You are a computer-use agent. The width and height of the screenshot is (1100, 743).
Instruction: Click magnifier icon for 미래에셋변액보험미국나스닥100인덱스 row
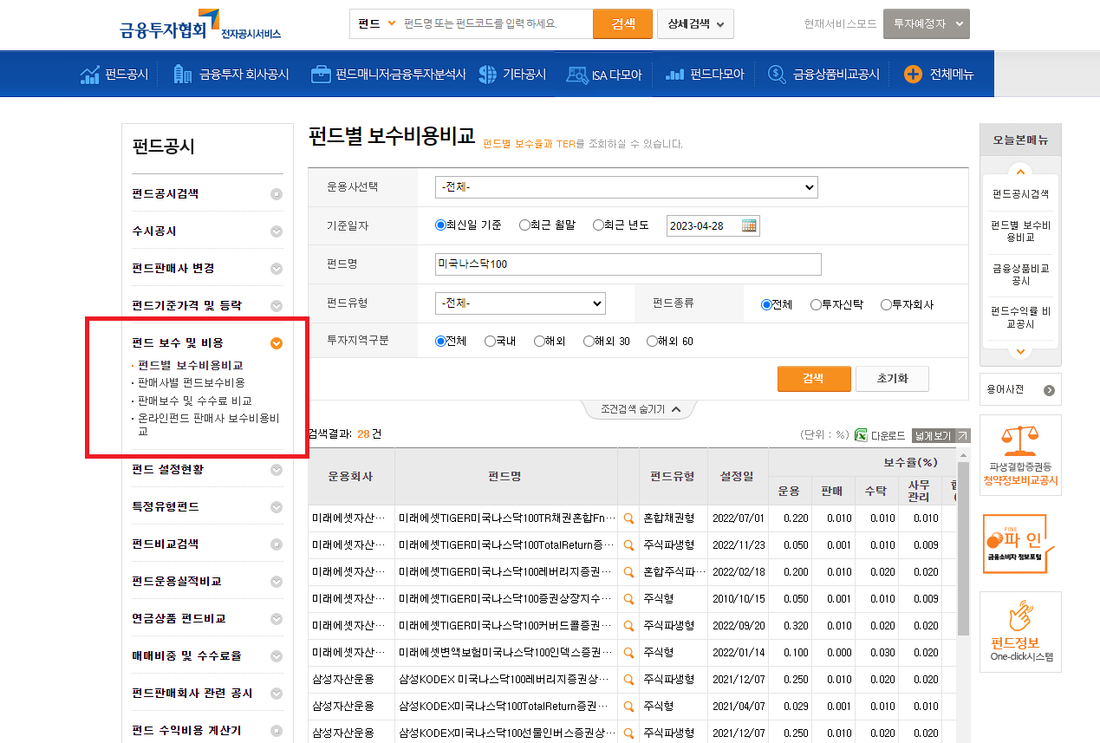tap(628, 653)
